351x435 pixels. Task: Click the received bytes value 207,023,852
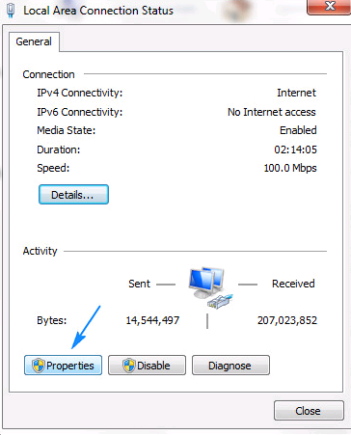pyautogui.click(x=287, y=320)
